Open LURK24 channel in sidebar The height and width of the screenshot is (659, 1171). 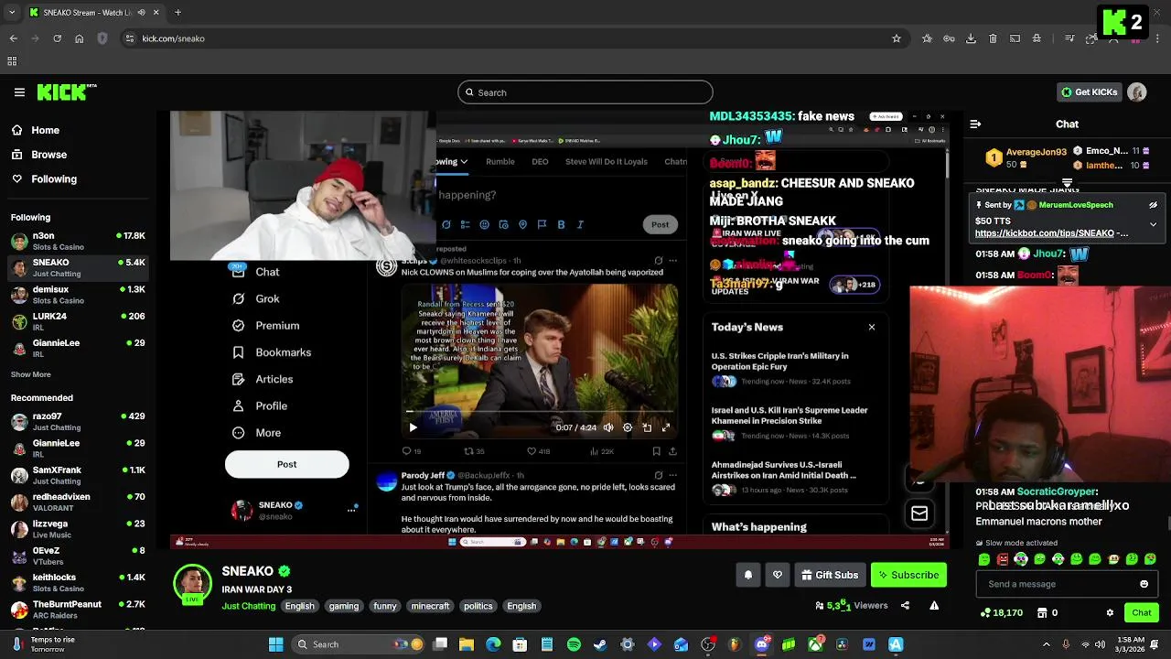(78, 321)
